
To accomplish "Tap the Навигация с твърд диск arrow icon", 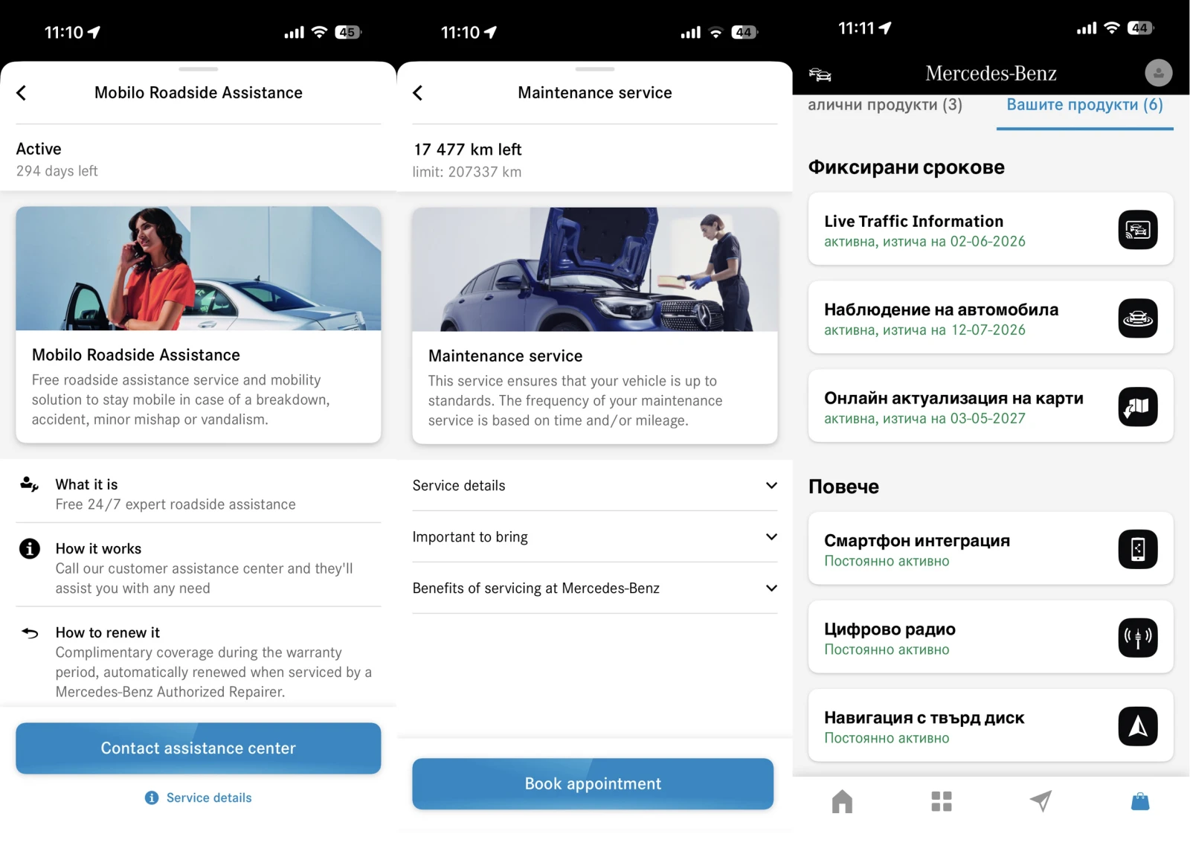I will (1138, 726).
